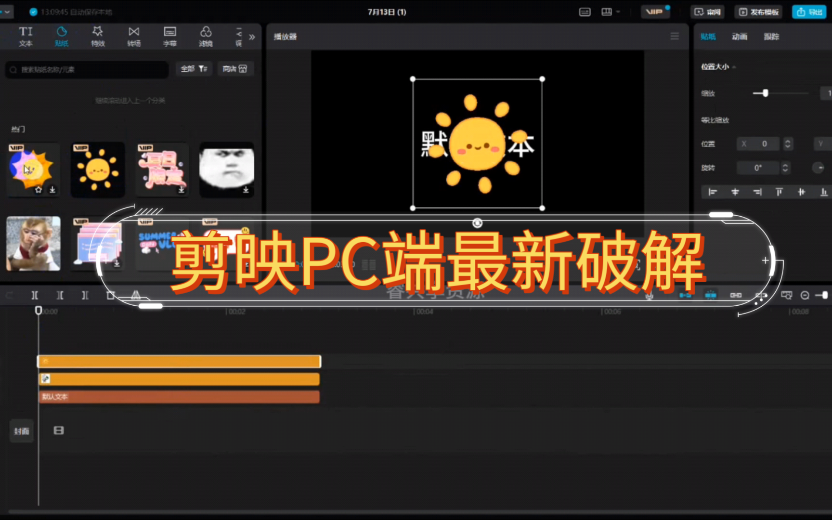This screenshot has height=520, width=832.
Task: Open the 转场 transitions panel
Action: (134, 37)
